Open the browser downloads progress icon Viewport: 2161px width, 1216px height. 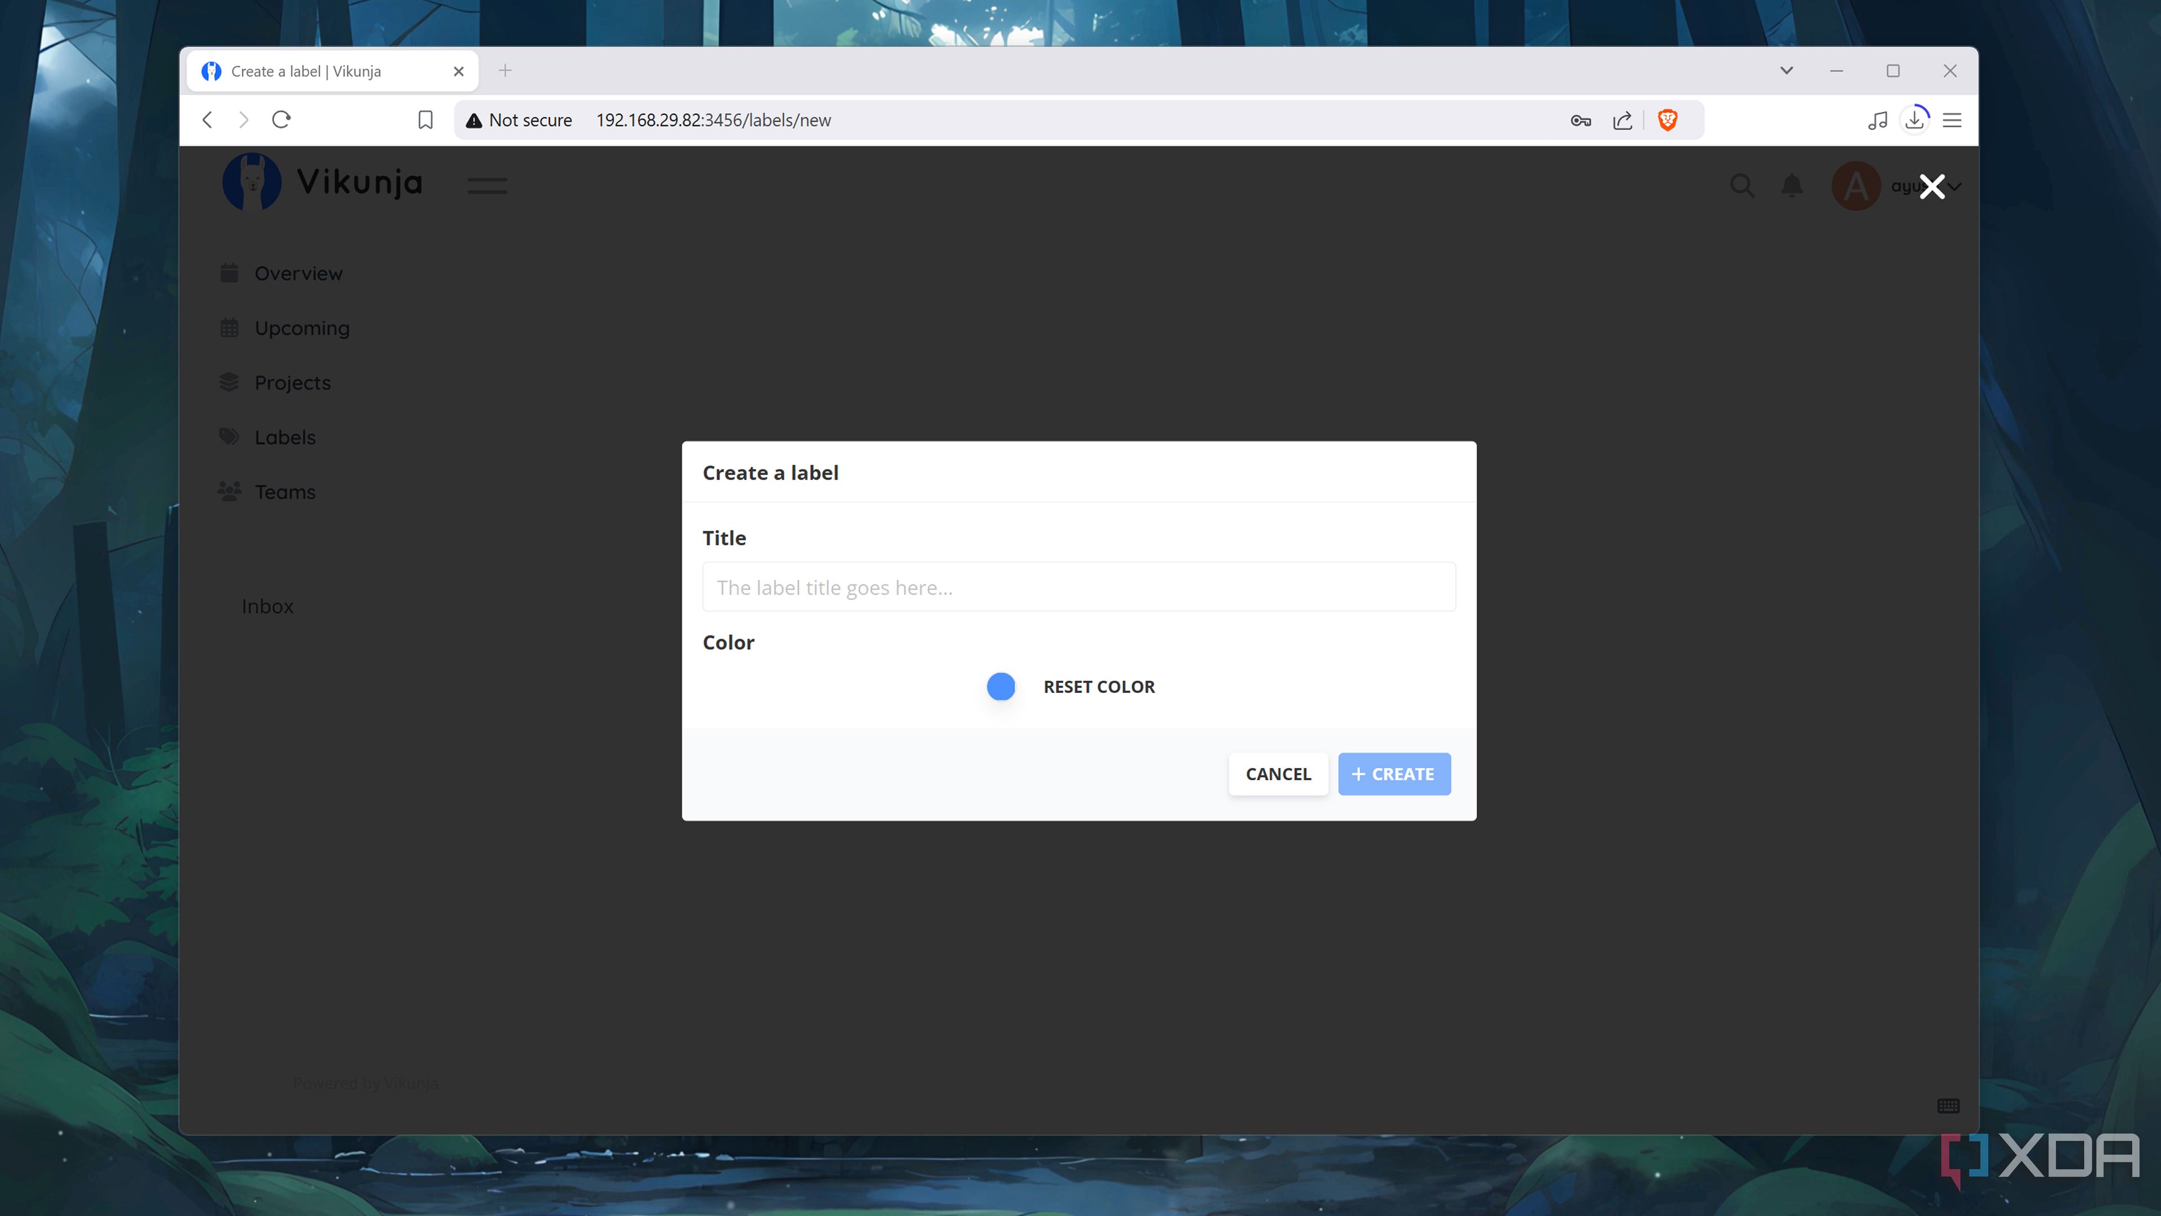1915,120
